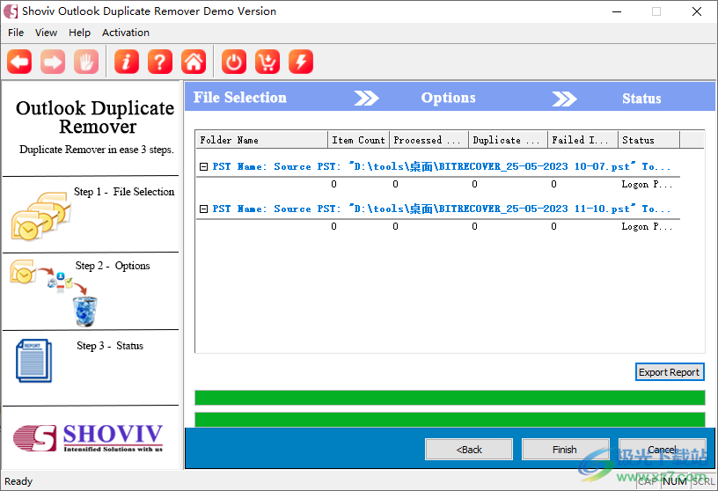The image size is (718, 491).
Task: Click the Cancel button
Action: click(663, 450)
